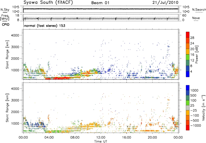Click the '3000' tick on the velocity panel
206x143 pixels.
coord(15,100)
